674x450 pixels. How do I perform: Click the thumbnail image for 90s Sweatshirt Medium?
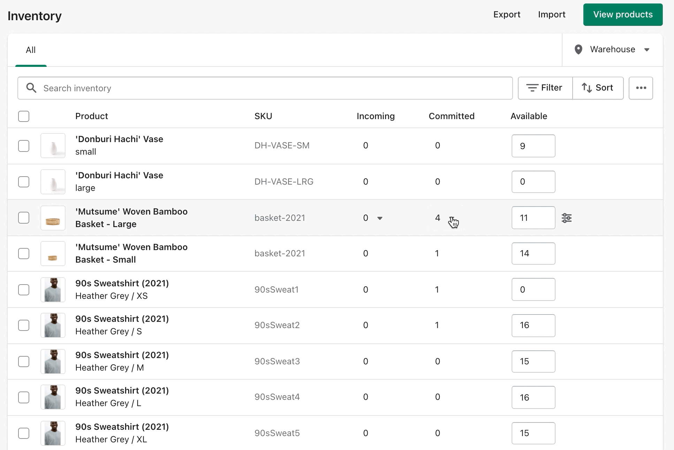[x=53, y=361]
